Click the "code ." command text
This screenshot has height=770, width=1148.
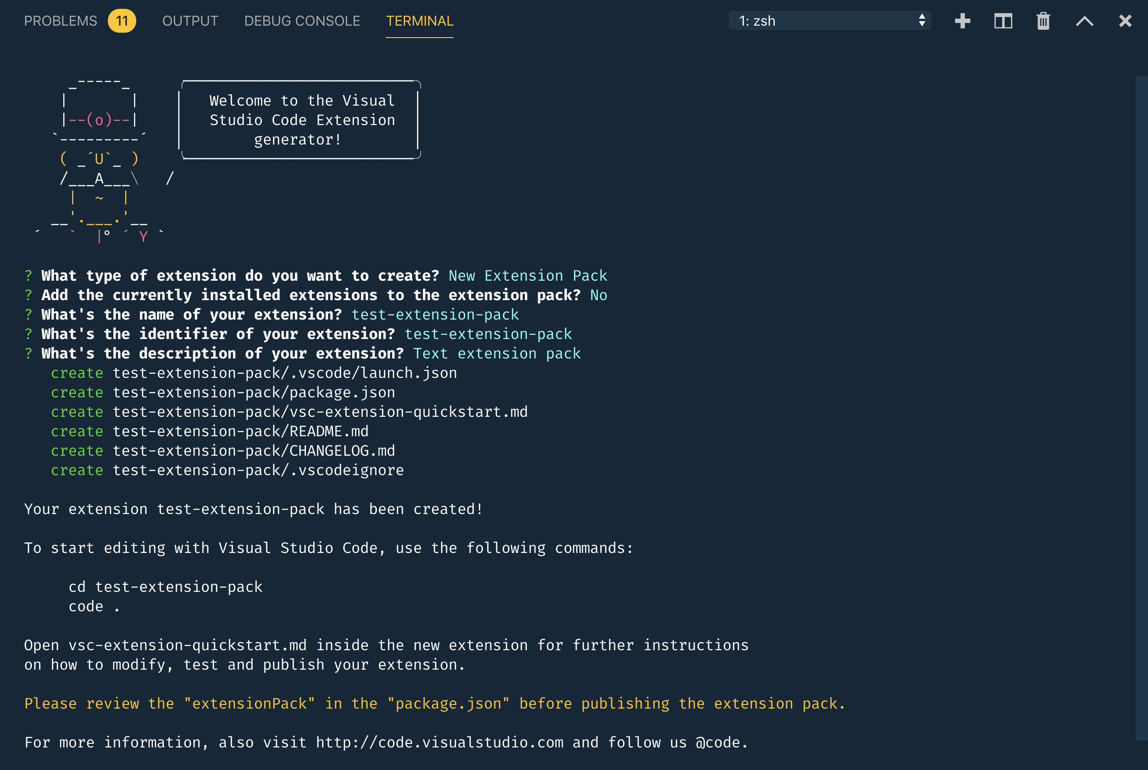pos(94,606)
